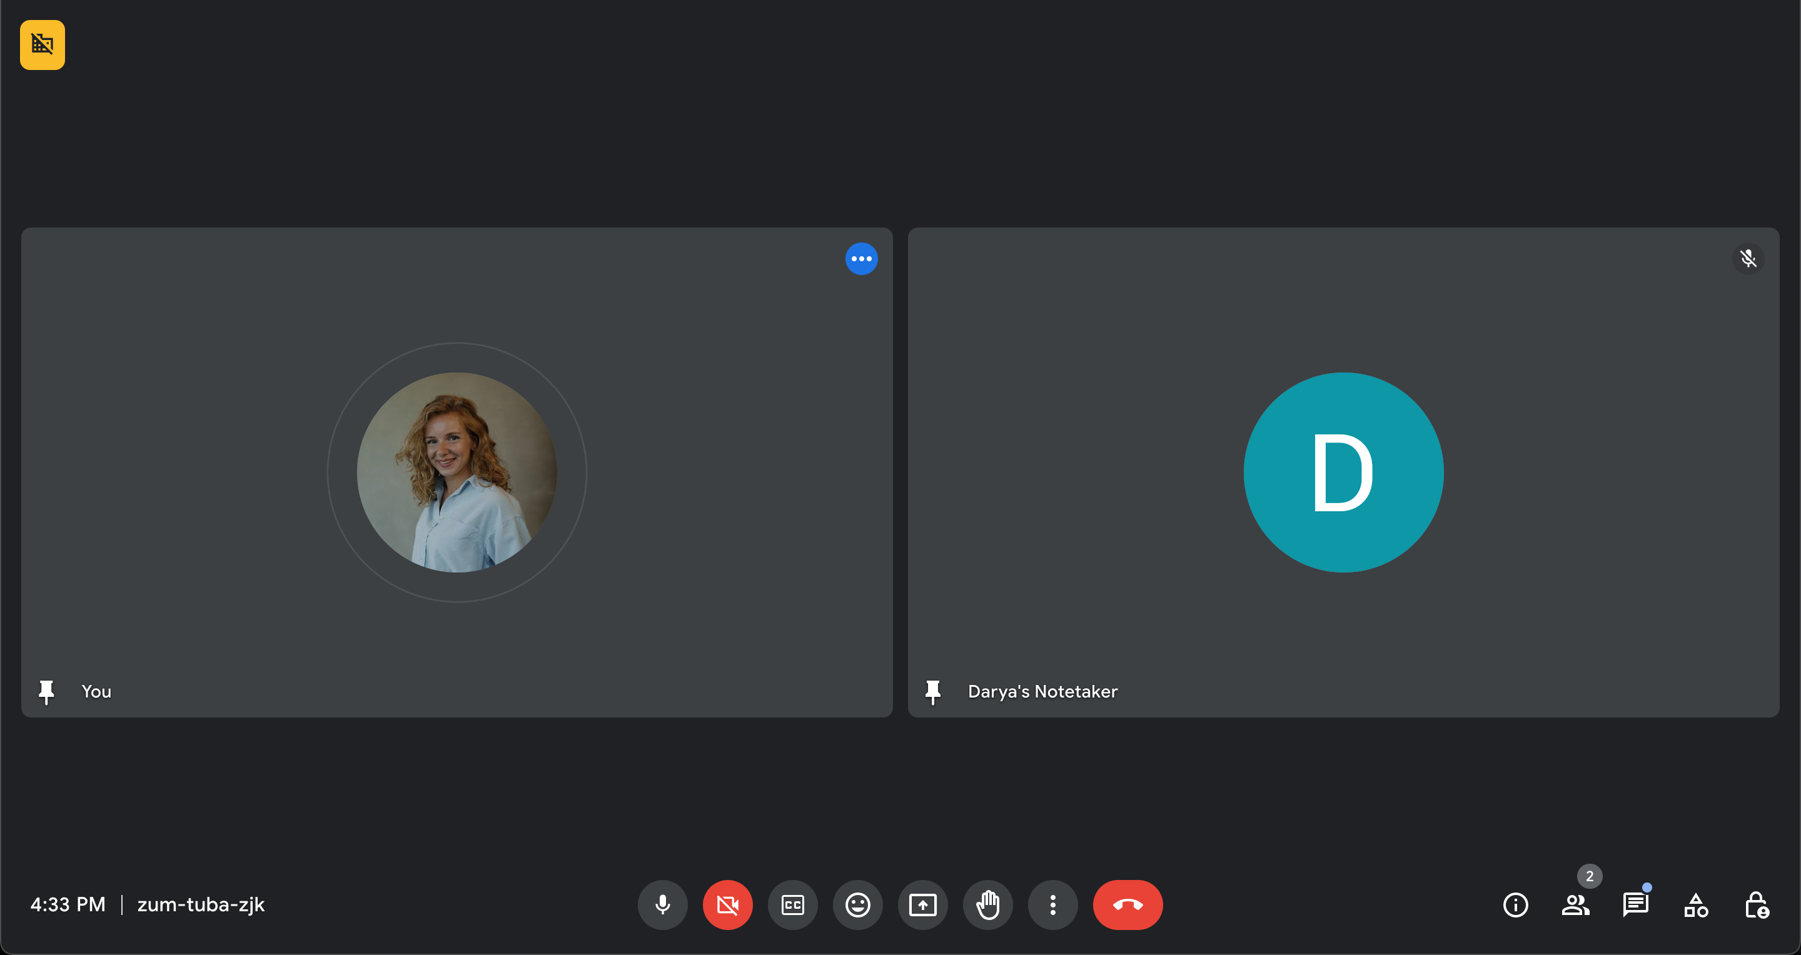The width and height of the screenshot is (1801, 955).
Task: Click the teal D avatar of Darya's Notetaker
Action: click(1343, 472)
